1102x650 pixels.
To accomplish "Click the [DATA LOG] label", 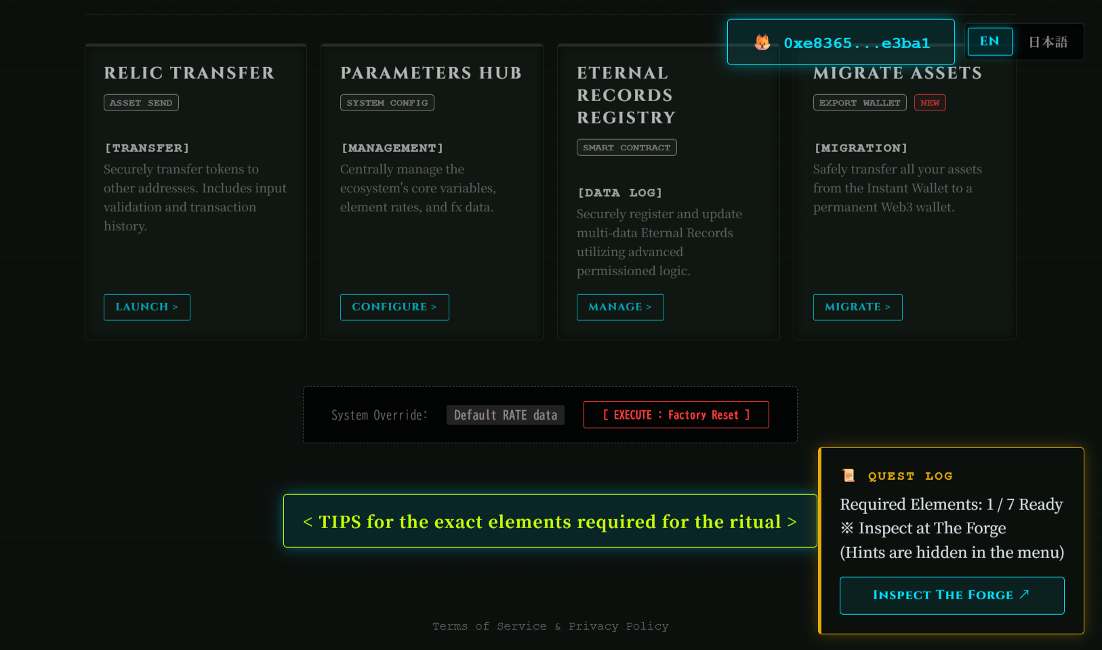I will pyautogui.click(x=619, y=192).
